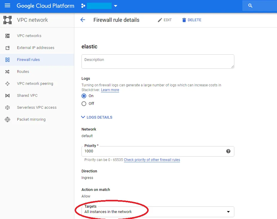Open Check priority of other firewall rules link
This screenshot has height=219, width=277.
coord(152,160)
